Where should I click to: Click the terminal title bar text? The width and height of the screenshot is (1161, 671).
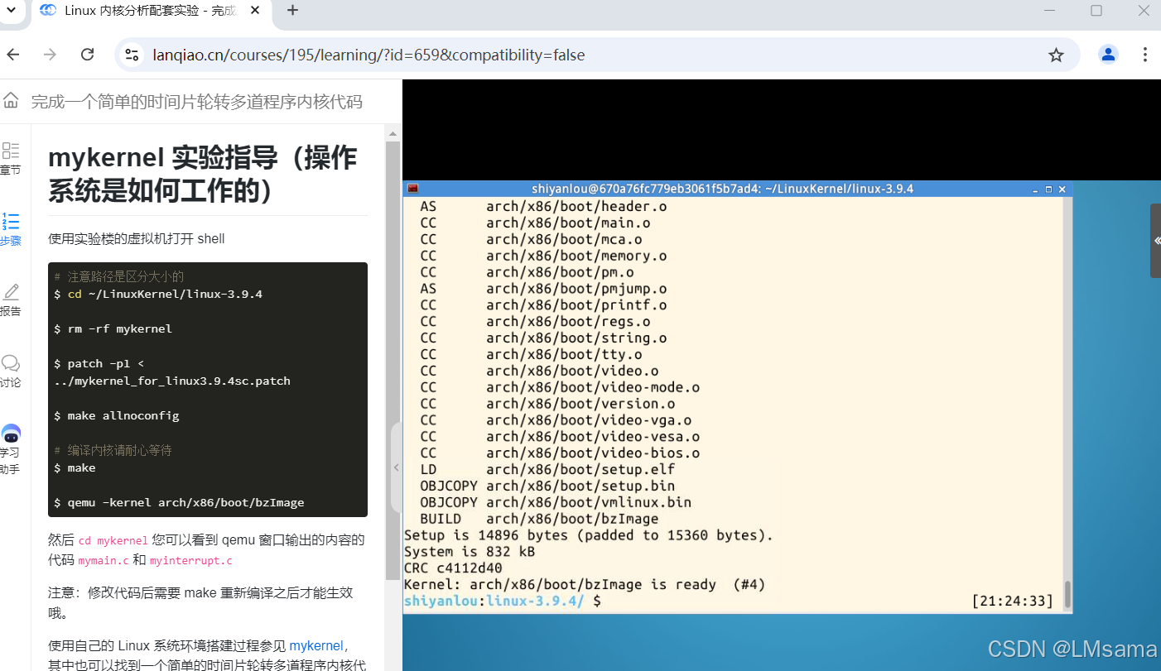pyautogui.click(x=722, y=189)
